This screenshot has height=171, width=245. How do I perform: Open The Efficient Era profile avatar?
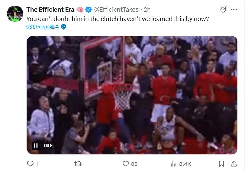click(x=15, y=14)
